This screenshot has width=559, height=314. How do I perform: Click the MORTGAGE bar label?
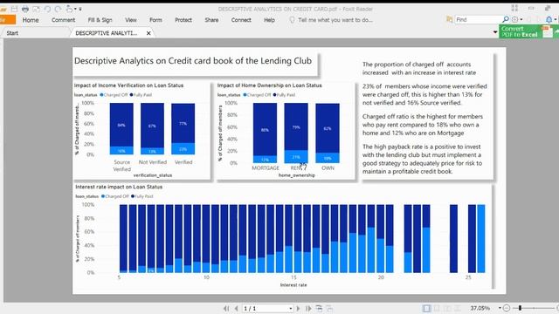266,167
